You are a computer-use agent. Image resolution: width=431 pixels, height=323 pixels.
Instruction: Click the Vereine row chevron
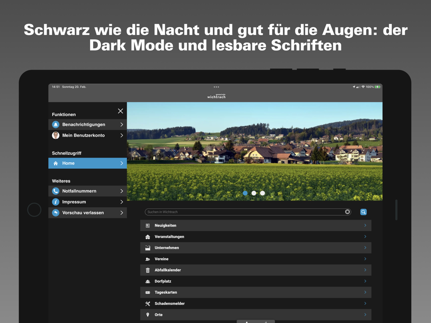(365, 259)
